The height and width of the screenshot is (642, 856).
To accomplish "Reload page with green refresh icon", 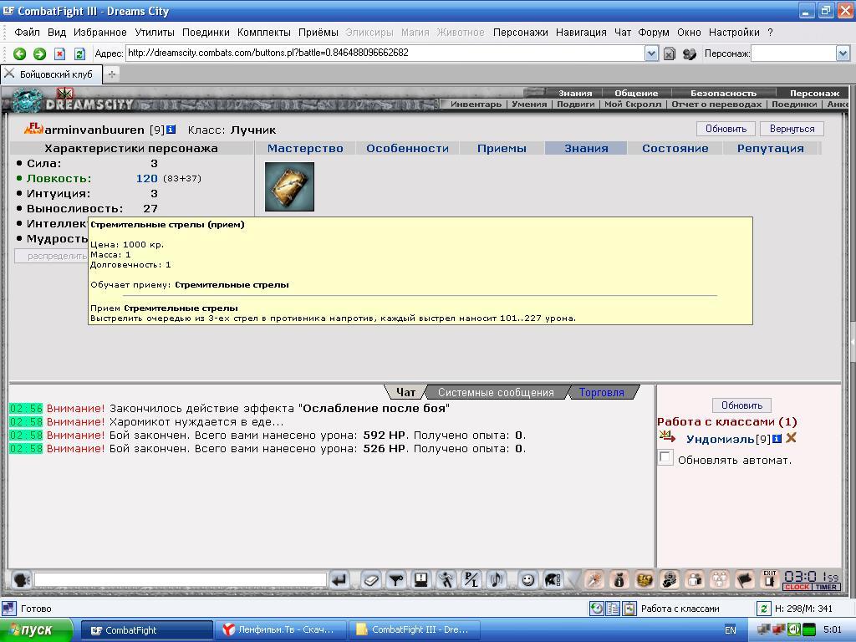I will [x=79, y=53].
